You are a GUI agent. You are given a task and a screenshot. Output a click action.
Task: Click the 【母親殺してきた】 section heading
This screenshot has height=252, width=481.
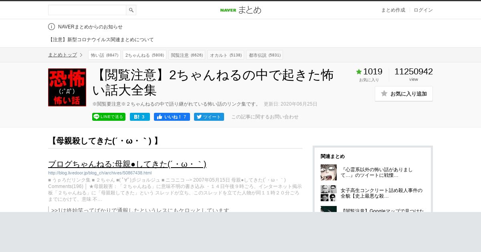point(105,141)
